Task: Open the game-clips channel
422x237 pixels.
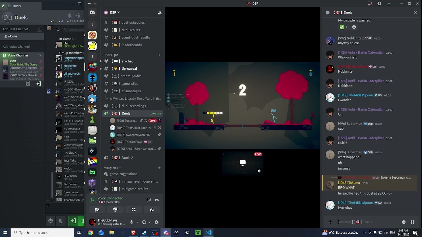Action: point(132,84)
